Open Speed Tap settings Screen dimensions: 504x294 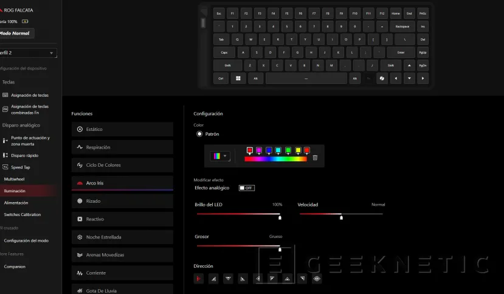click(x=20, y=167)
